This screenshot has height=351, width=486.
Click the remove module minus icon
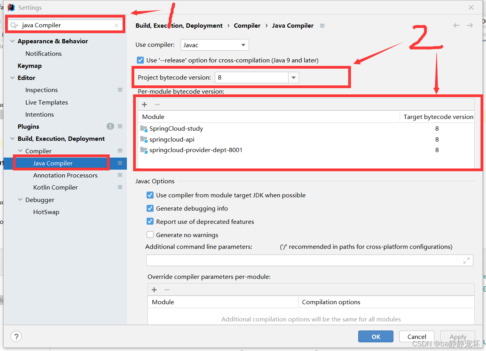[157, 104]
